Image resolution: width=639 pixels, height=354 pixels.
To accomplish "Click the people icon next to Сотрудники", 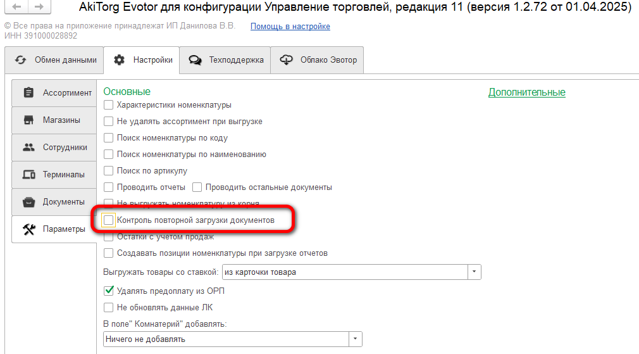I will [x=28, y=147].
